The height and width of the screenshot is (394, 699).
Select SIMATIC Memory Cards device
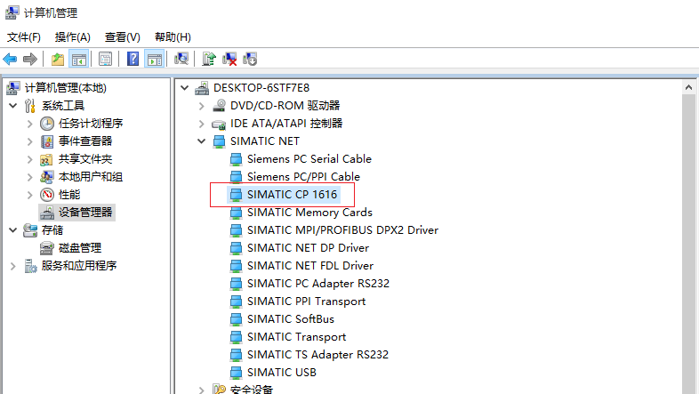tap(309, 213)
